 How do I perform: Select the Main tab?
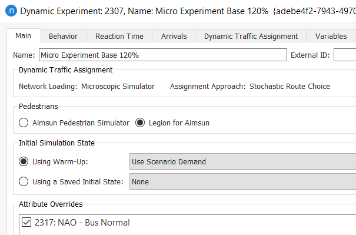pos(24,36)
